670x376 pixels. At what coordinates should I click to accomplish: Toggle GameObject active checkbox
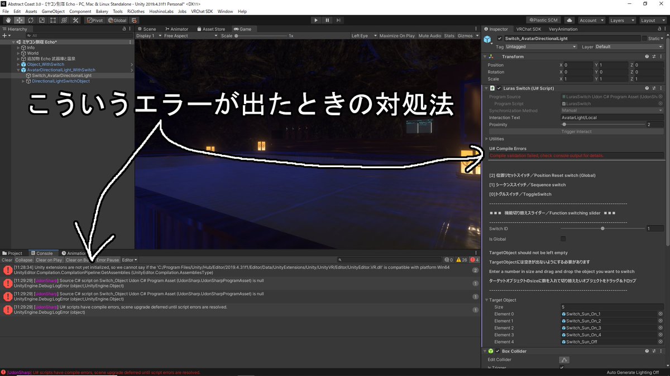(499, 38)
